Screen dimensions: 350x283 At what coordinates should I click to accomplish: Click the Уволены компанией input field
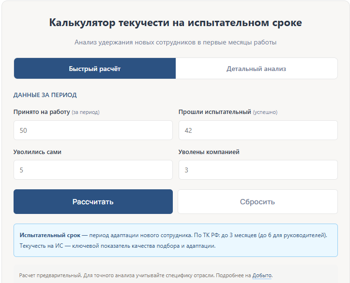pos(258,170)
